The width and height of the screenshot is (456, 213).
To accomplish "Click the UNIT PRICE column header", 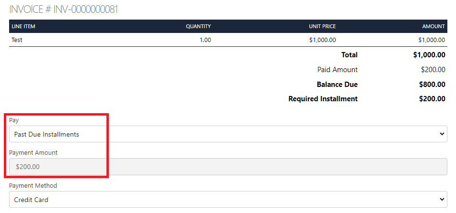I will tap(322, 26).
